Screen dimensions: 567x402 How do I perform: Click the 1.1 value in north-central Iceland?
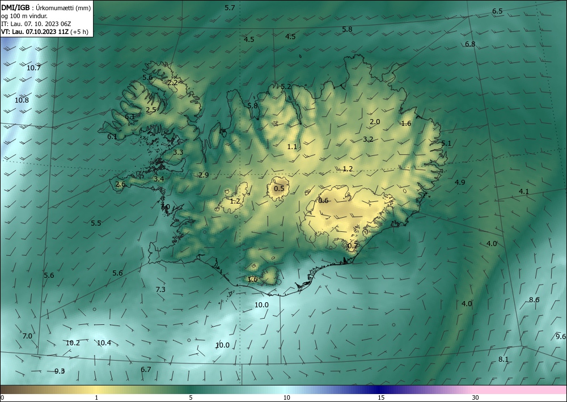click(x=292, y=147)
